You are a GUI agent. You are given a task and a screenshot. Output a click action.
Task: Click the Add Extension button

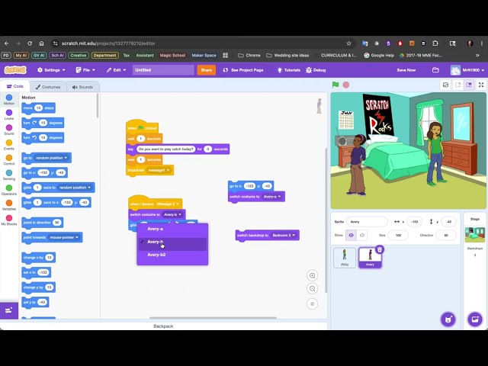pos(9,310)
